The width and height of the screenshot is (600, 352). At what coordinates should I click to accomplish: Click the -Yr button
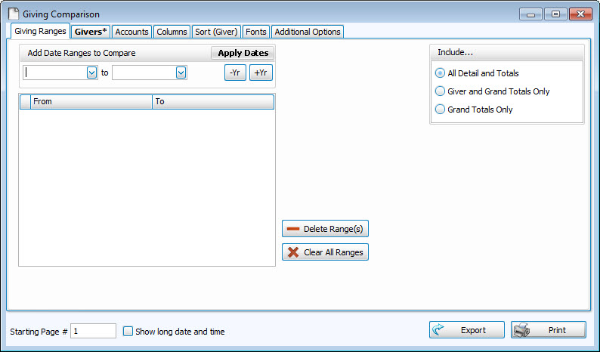pyautogui.click(x=235, y=73)
